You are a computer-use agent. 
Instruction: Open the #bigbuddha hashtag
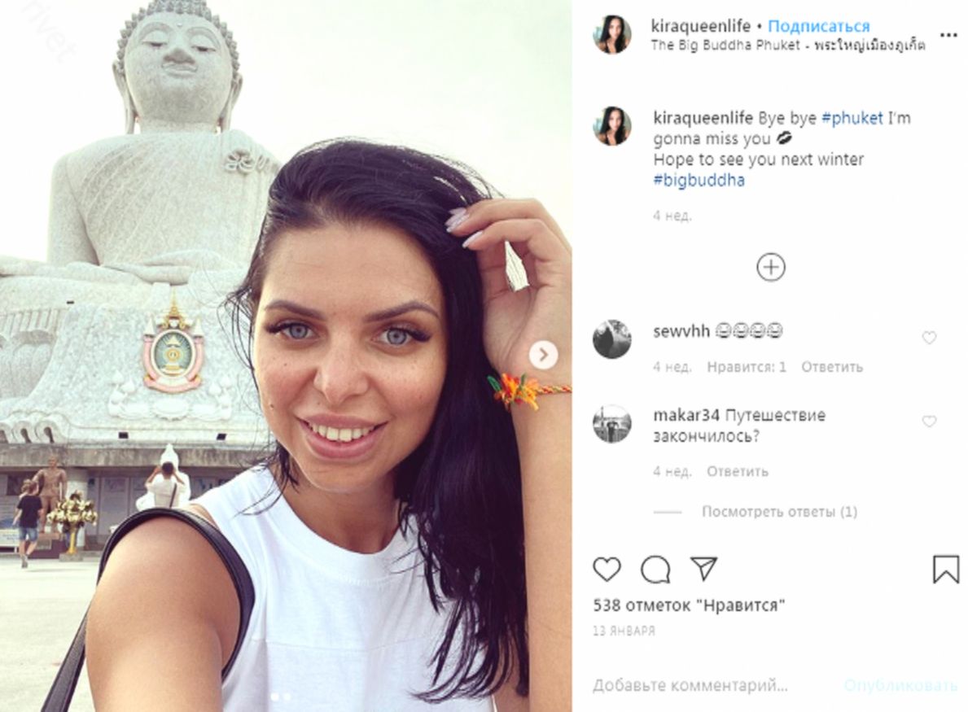(x=699, y=180)
